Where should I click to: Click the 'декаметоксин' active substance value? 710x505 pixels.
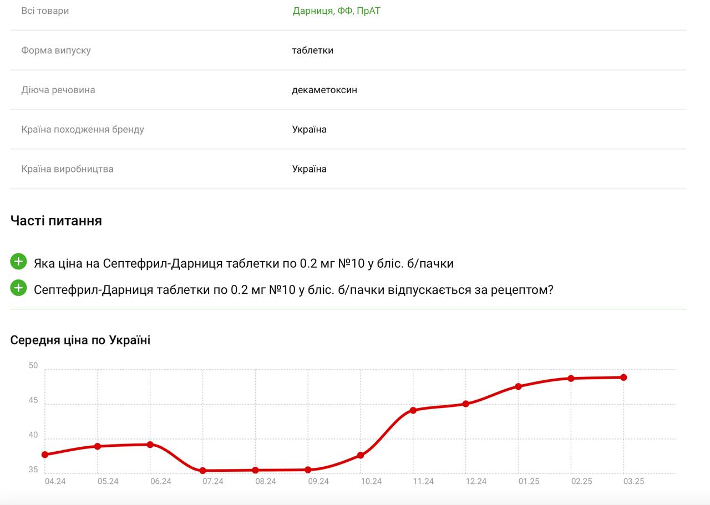click(x=324, y=90)
